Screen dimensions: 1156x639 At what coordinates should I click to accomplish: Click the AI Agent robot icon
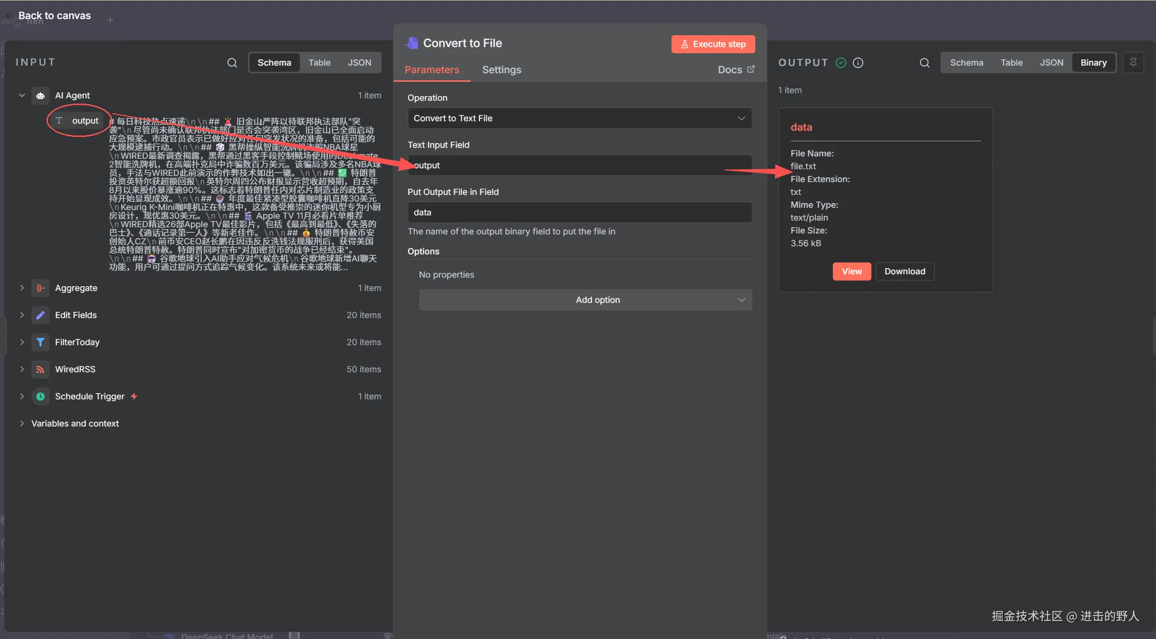pyautogui.click(x=40, y=96)
